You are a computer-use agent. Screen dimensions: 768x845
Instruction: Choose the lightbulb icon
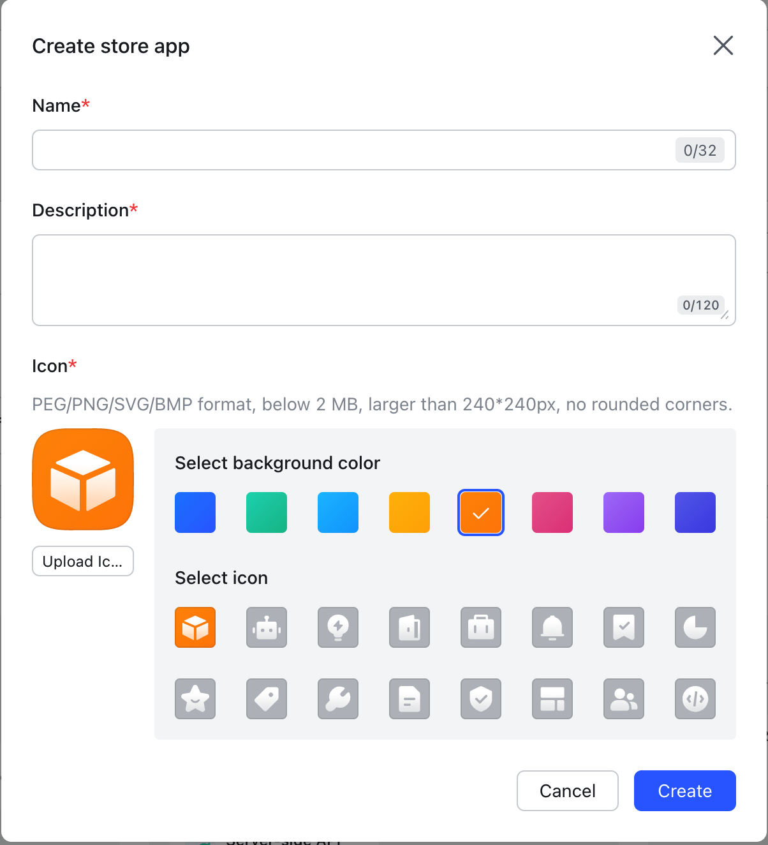[338, 627]
